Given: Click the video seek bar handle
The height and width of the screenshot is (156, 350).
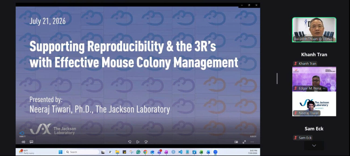Looking at the screenshot, I should (22, 133).
